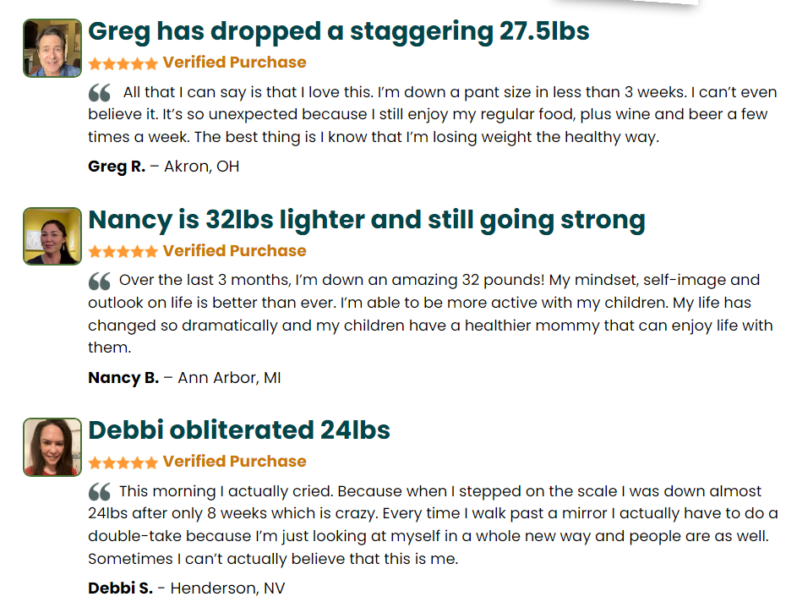
Task: Click 'Verified Purchase' under Nancy's headline
Action: click(x=234, y=251)
